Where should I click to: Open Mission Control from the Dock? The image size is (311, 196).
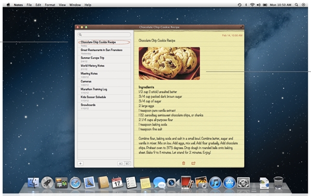(61, 183)
